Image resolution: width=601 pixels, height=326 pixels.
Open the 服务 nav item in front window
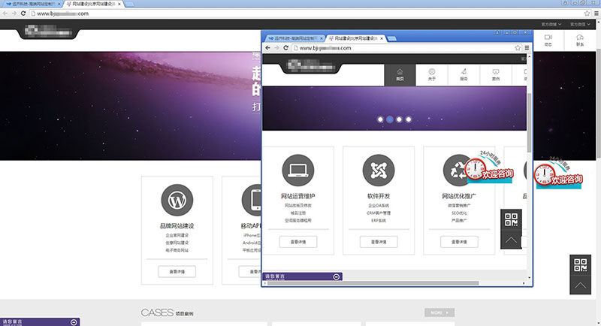[x=464, y=74]
